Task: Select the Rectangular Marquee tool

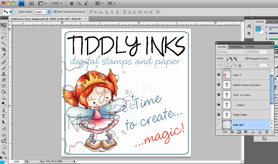Action: tap(4, 32)
